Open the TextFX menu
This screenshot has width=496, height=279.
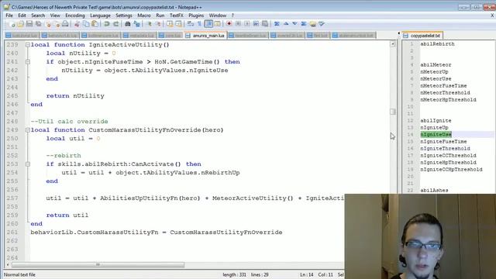(177, 15)
